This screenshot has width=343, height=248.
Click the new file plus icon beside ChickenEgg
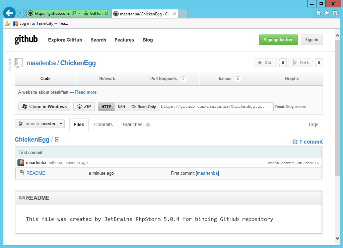coord(57,140)
